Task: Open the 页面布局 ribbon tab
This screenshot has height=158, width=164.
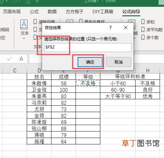Action: tap(12, 11)
